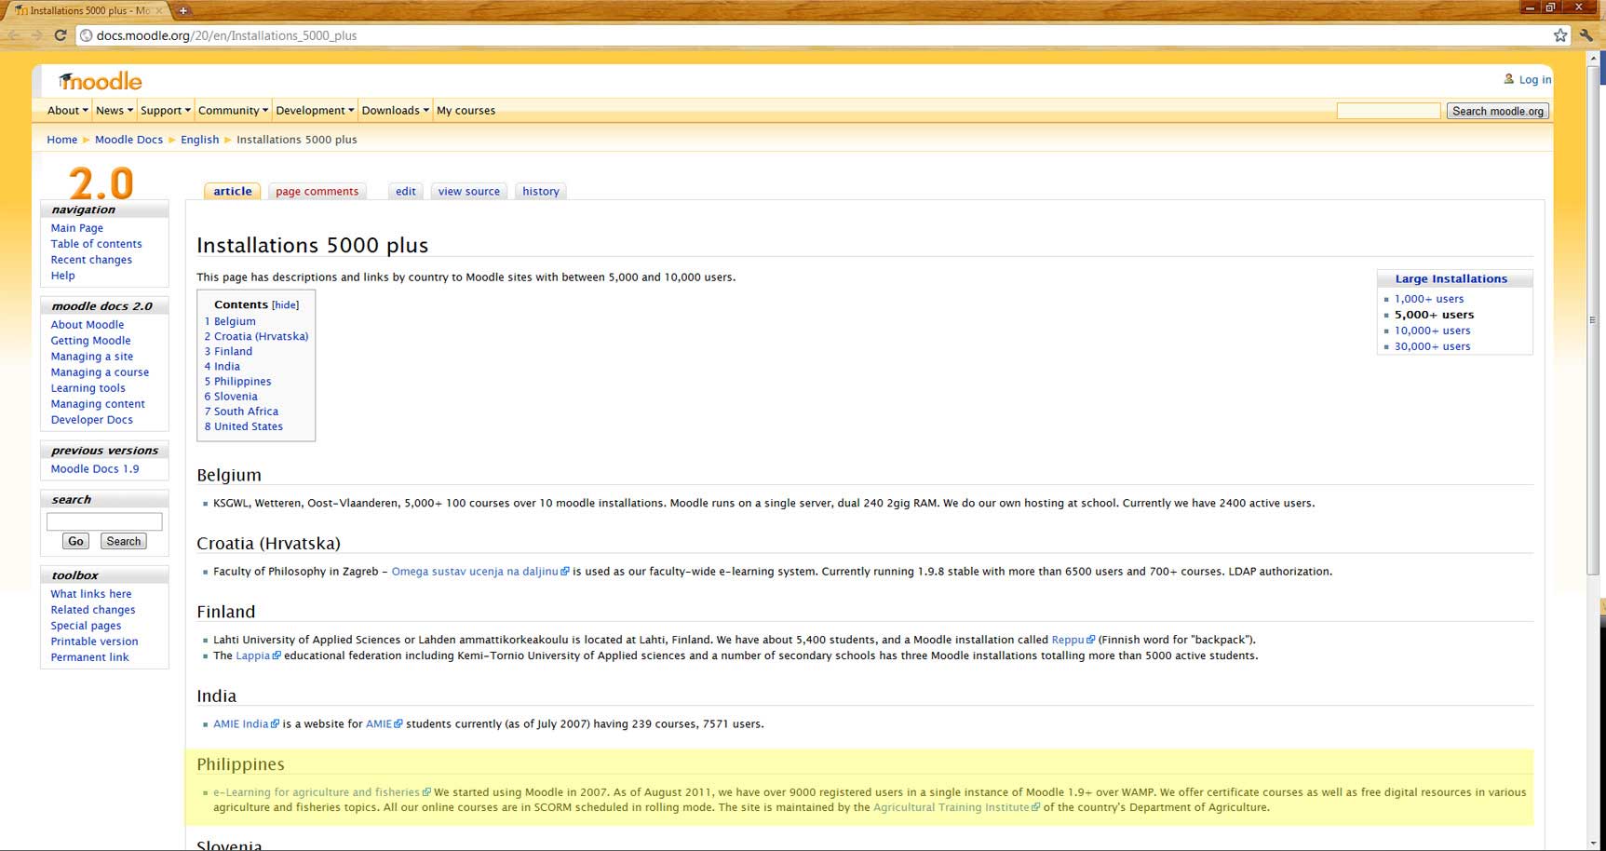This screenshot has height=851, width=1606.
Task: Open Developer Docs link
Action: point(92,420)
